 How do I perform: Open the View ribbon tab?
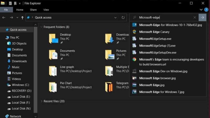click(46, 10)
